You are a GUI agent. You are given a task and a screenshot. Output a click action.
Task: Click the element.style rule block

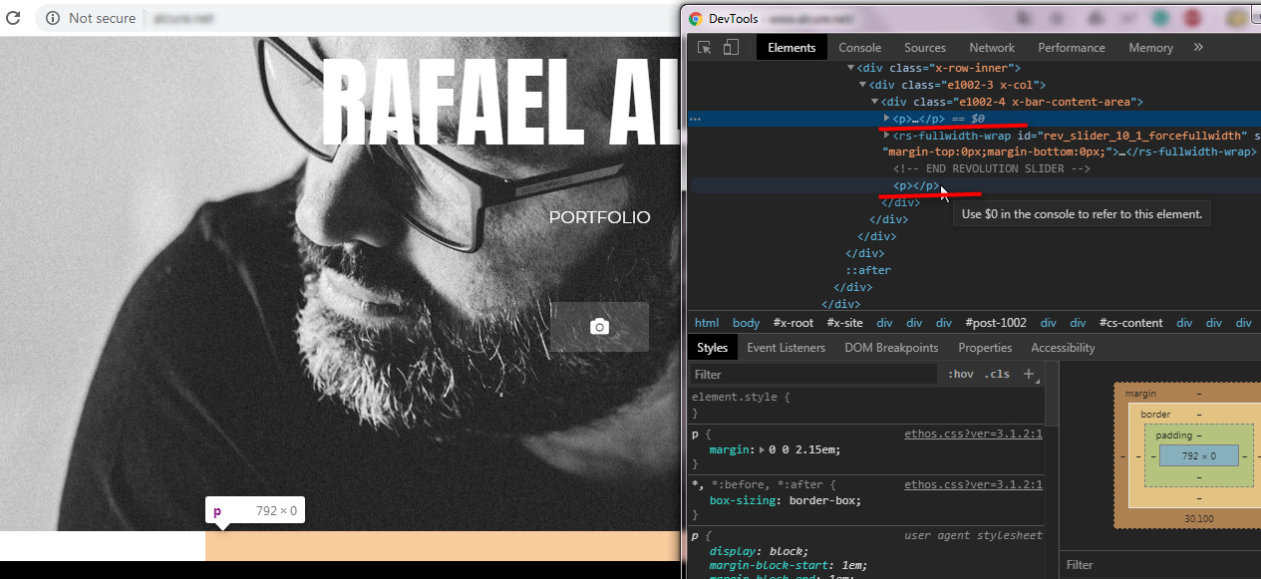pyautogui.click(x=866, y=405)
